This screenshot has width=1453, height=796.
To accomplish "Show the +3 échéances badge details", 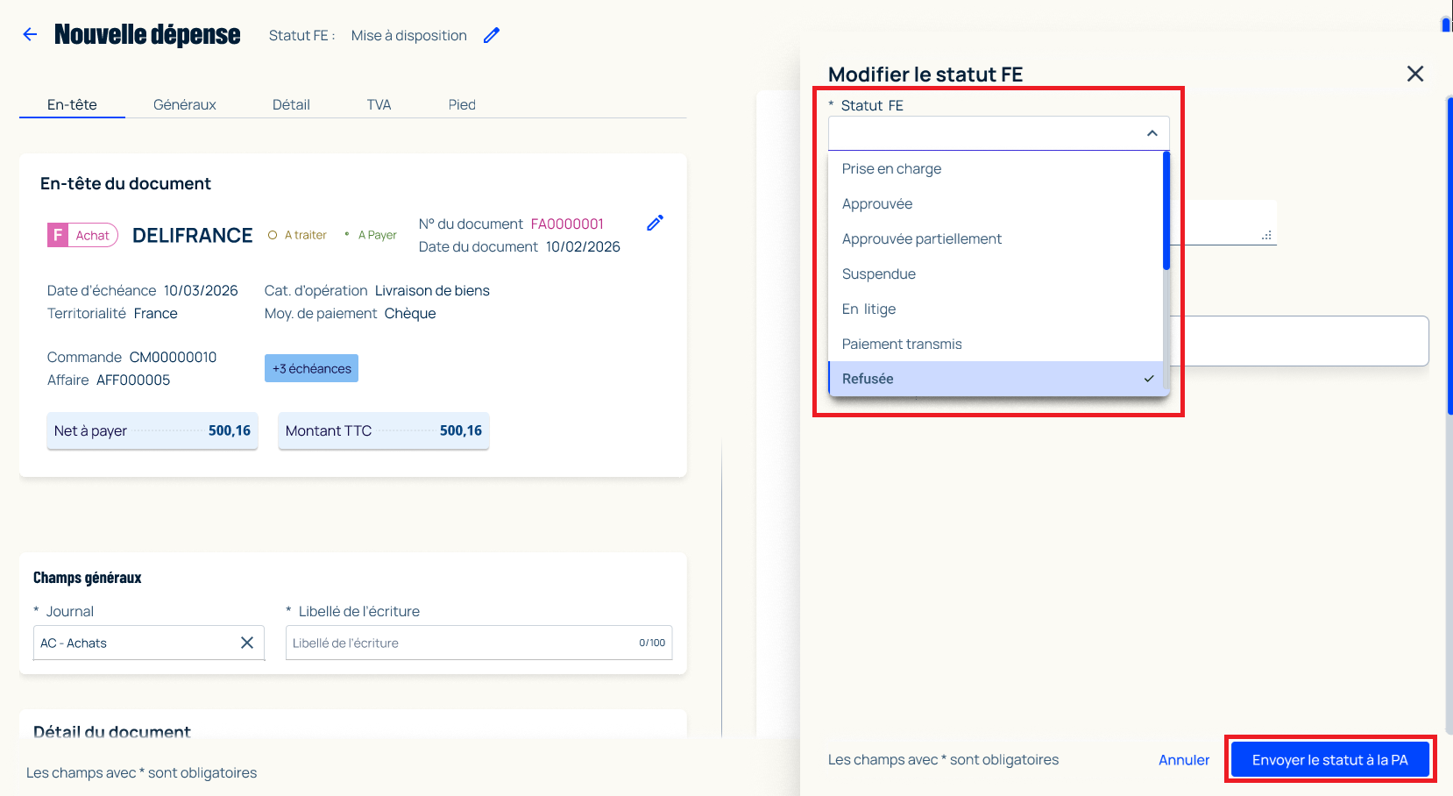I will 311,368.
